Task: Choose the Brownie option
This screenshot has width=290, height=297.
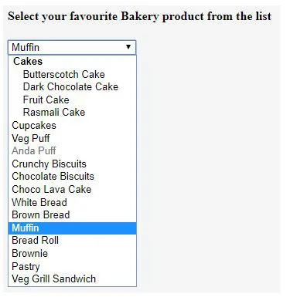Action: click(73, 253)
